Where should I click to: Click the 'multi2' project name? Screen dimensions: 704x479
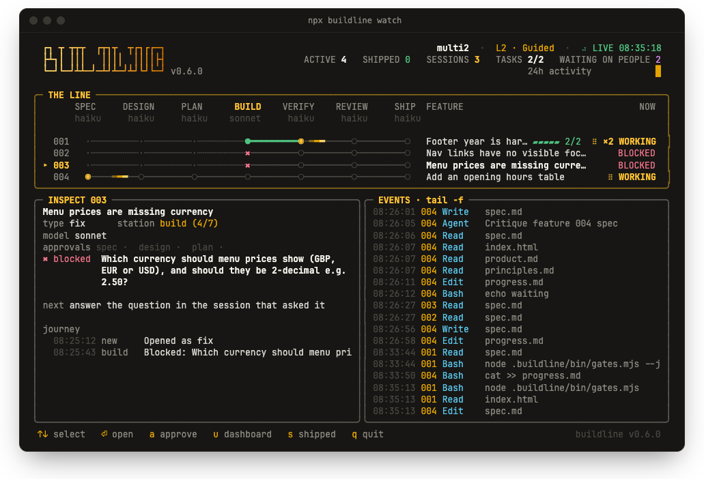[x=453, y=48]
